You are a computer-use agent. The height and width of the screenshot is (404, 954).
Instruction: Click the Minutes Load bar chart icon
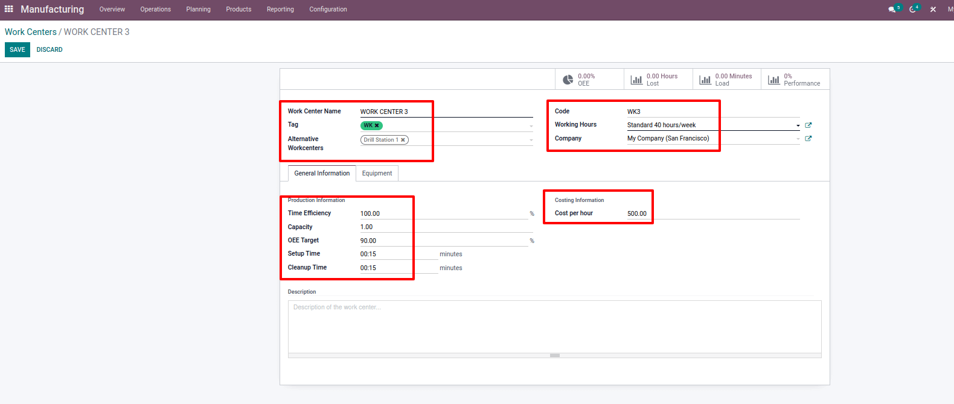point(705,80)
